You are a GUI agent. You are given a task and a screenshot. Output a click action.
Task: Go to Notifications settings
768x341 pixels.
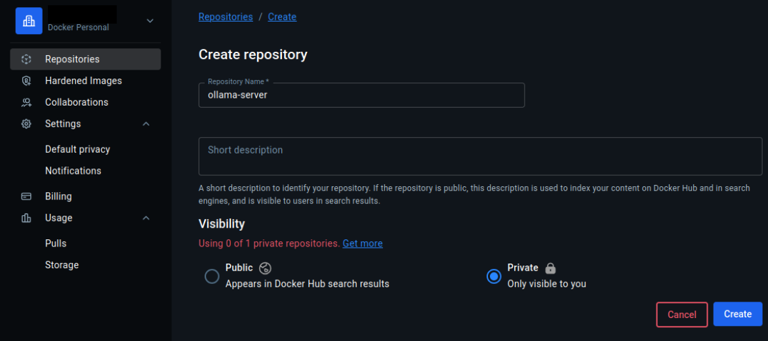click(73, 170)
